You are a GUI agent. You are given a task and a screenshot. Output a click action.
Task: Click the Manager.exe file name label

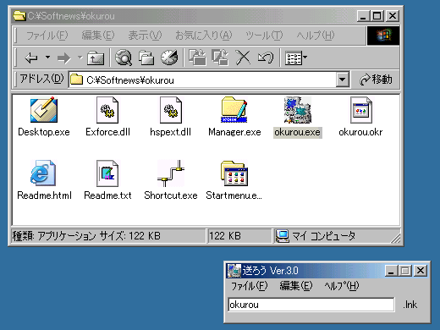[234, 132]
